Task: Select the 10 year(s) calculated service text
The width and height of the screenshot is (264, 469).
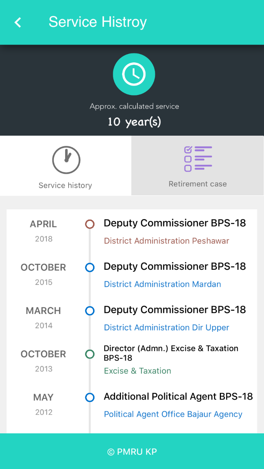Action: 134,121
